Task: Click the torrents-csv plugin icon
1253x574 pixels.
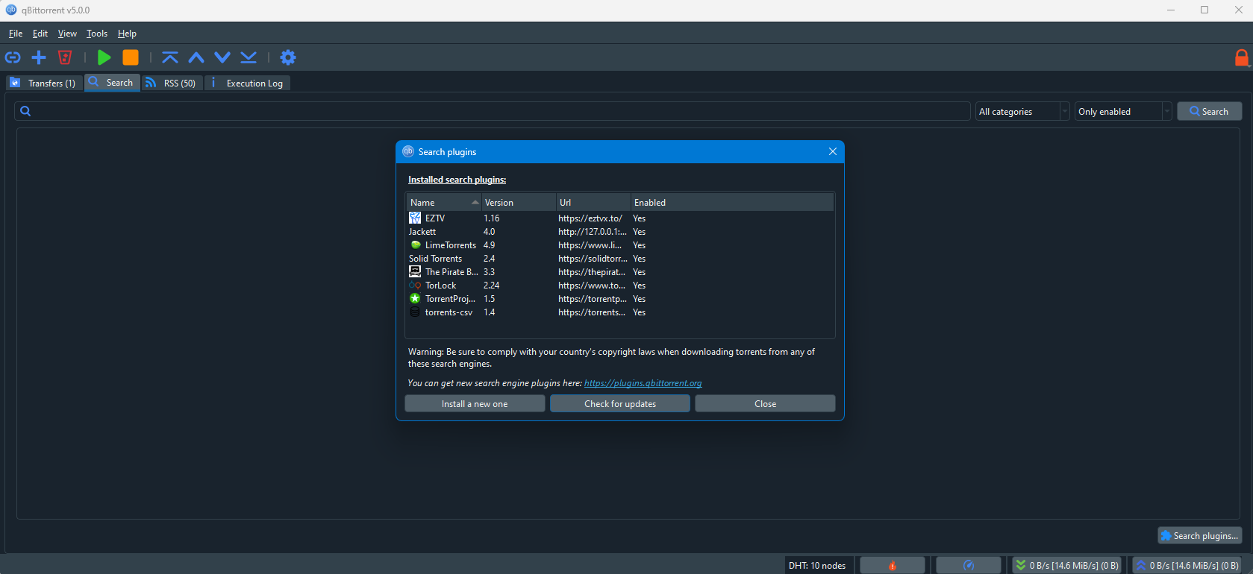Action: (415, 312)
